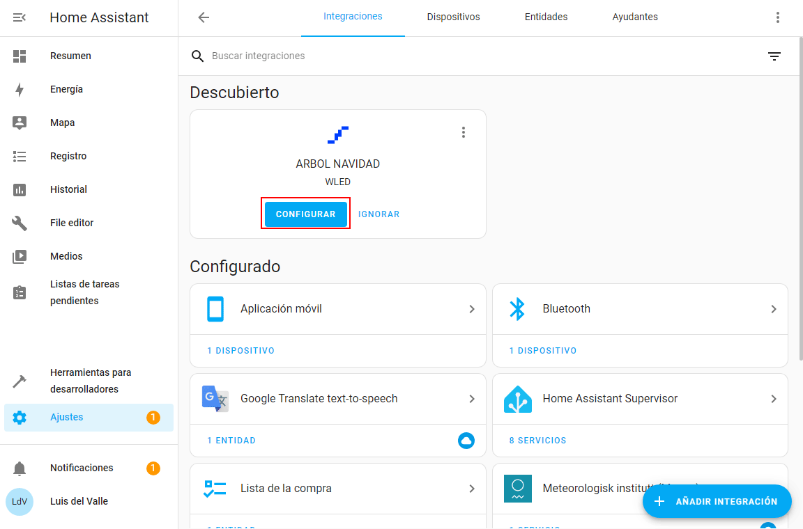Screen dimensions: 803x529
Task: Click the Meteorologisk institutt logo
Action: tap(518, 489)
